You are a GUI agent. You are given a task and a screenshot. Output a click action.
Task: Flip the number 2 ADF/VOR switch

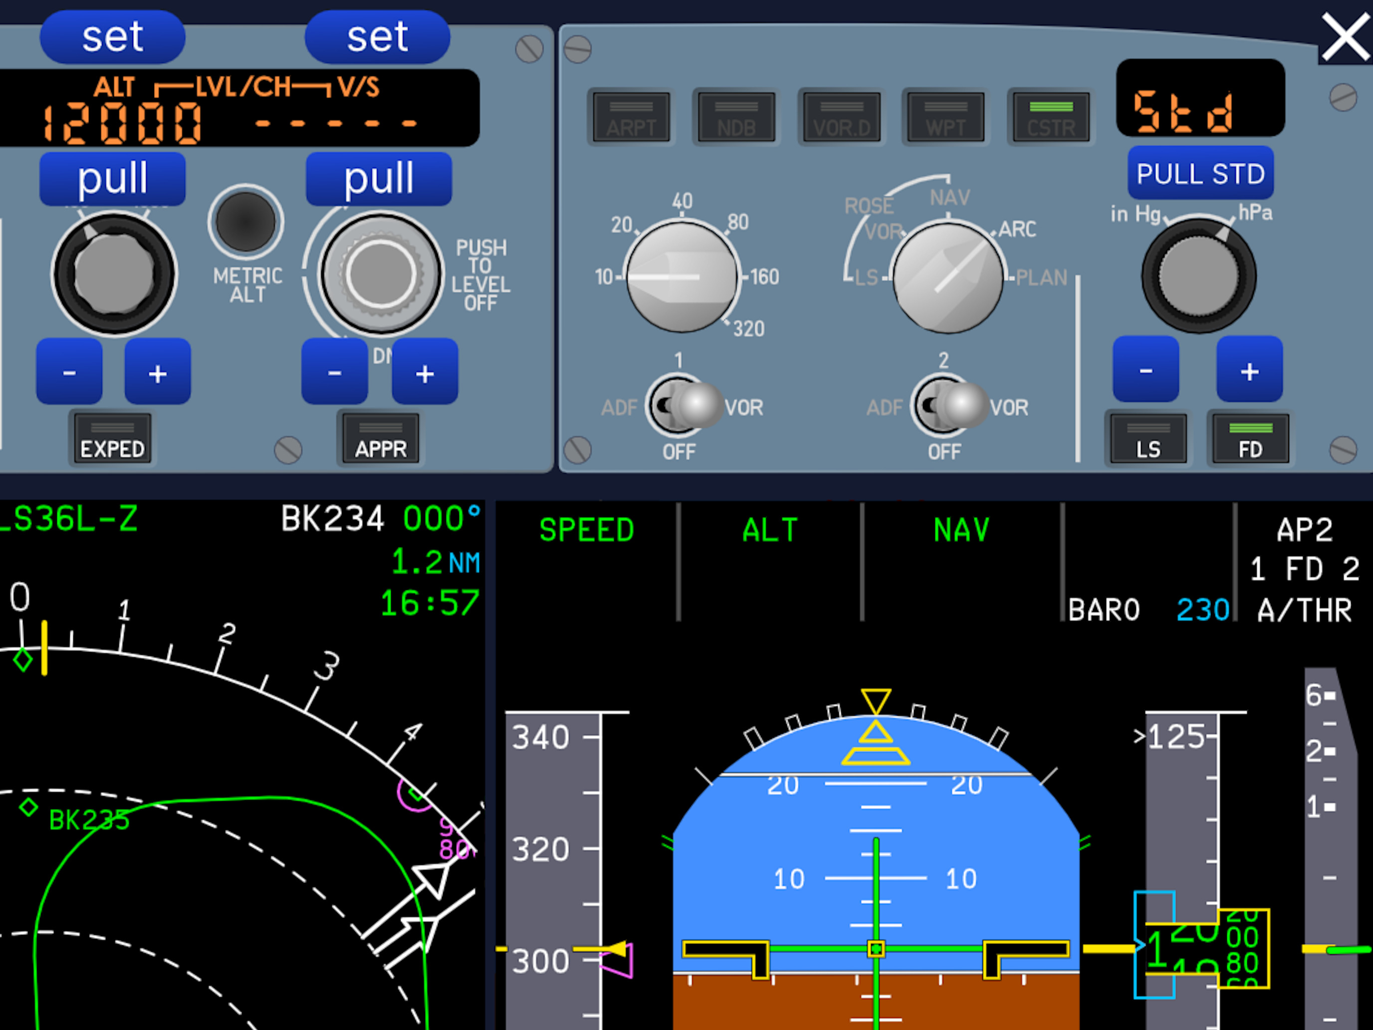[950, 405]
